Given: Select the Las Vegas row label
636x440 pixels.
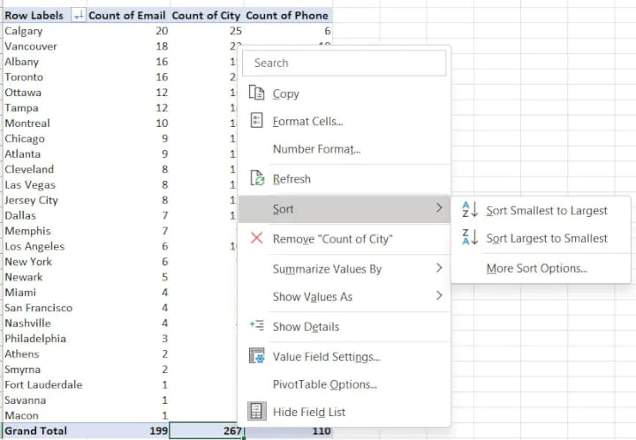Looking at the screenshot, I should [x=30, y=184].
